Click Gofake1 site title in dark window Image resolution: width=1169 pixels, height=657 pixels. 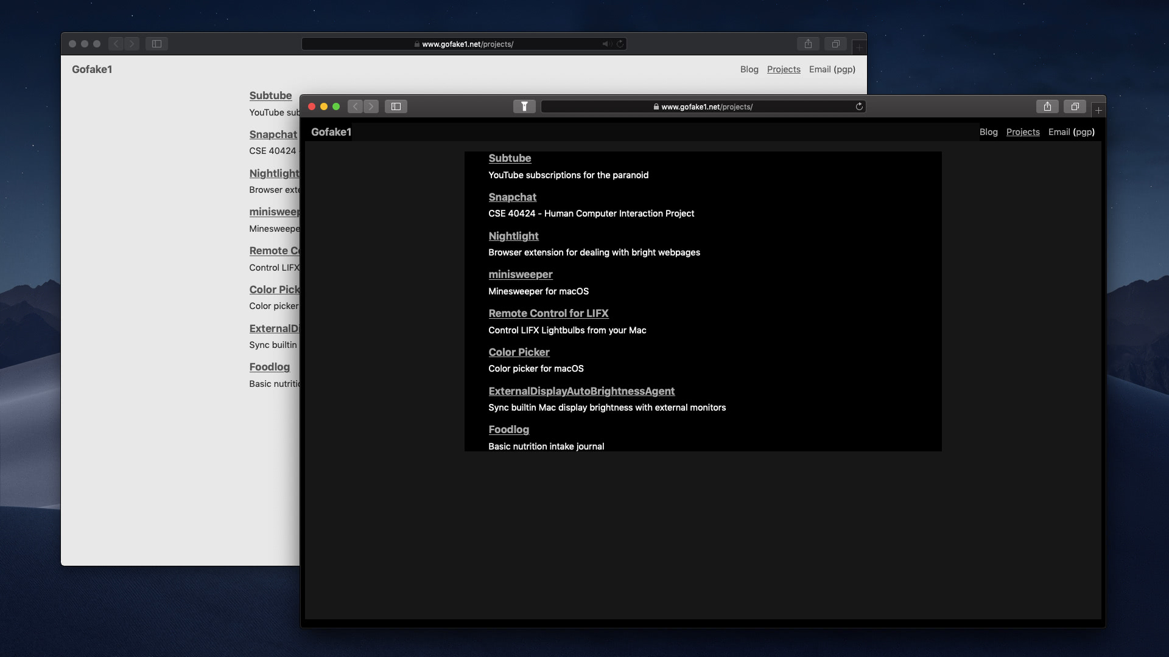331,132
